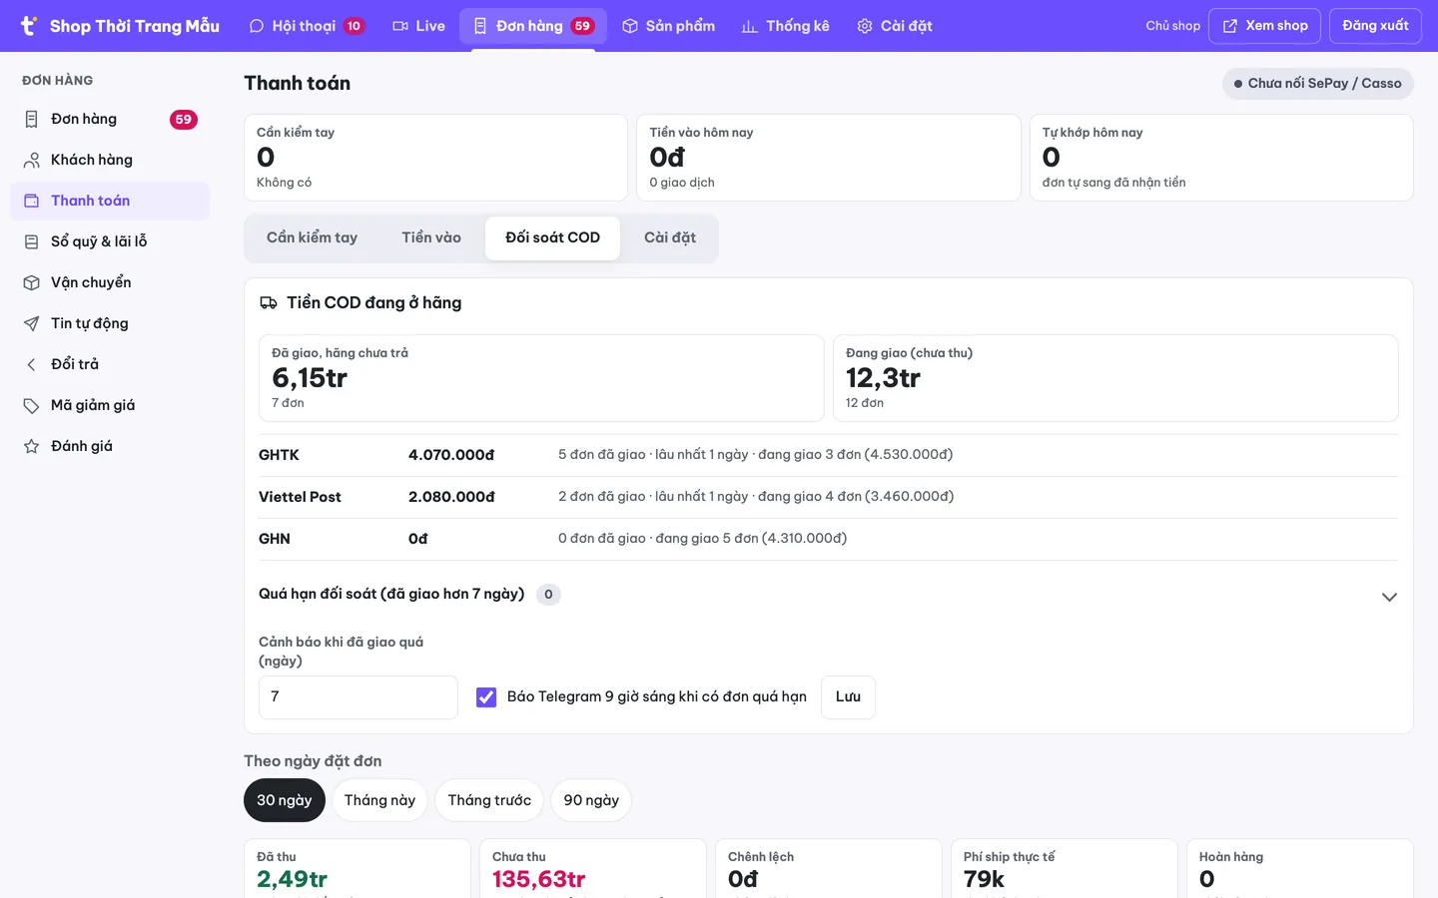
Task: Click the card icon of Thanh toán
Action: (31, 202)
